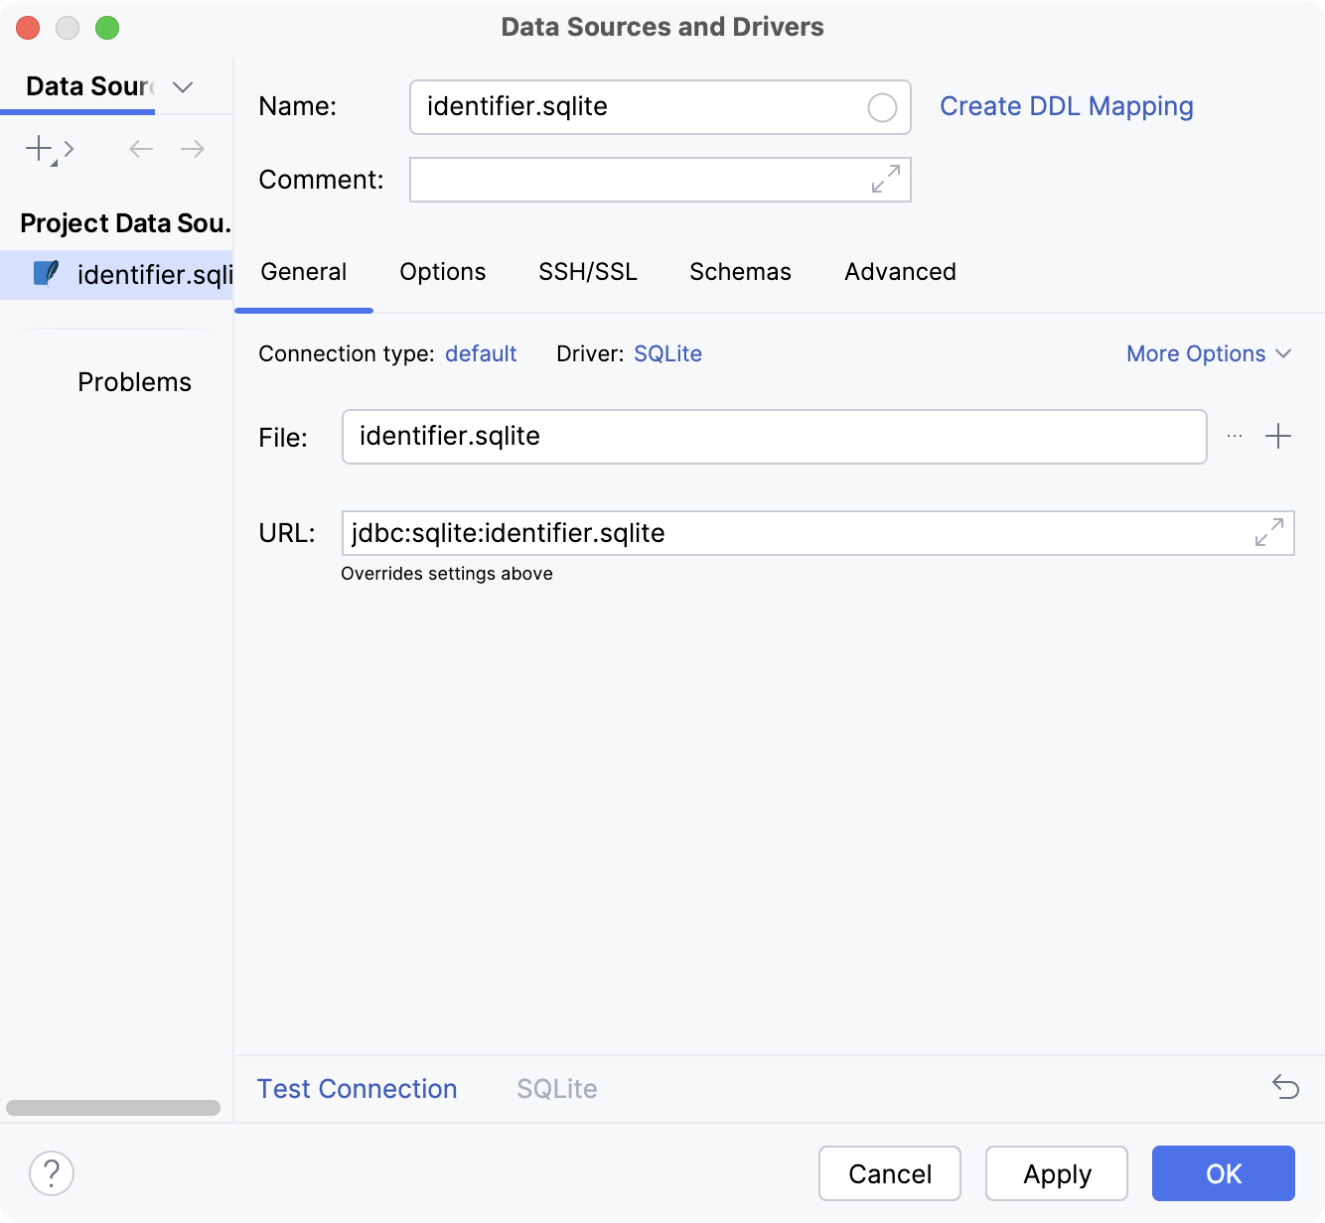1325x1223 pixels.
Task: Click the Create DDL Mapping link
Action: tap(1067, 106)
